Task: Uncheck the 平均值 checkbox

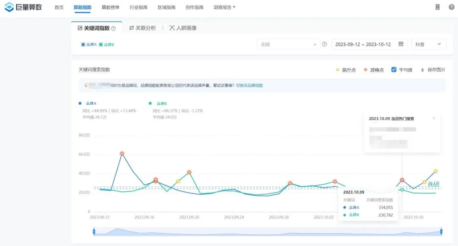Action: [394, 69]
